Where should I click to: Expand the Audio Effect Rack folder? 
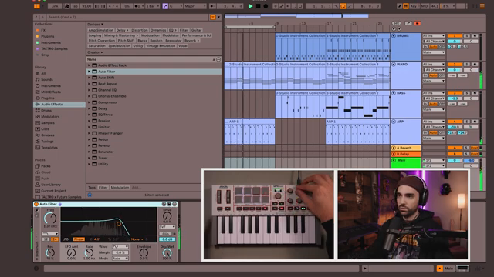coord(89,65)
